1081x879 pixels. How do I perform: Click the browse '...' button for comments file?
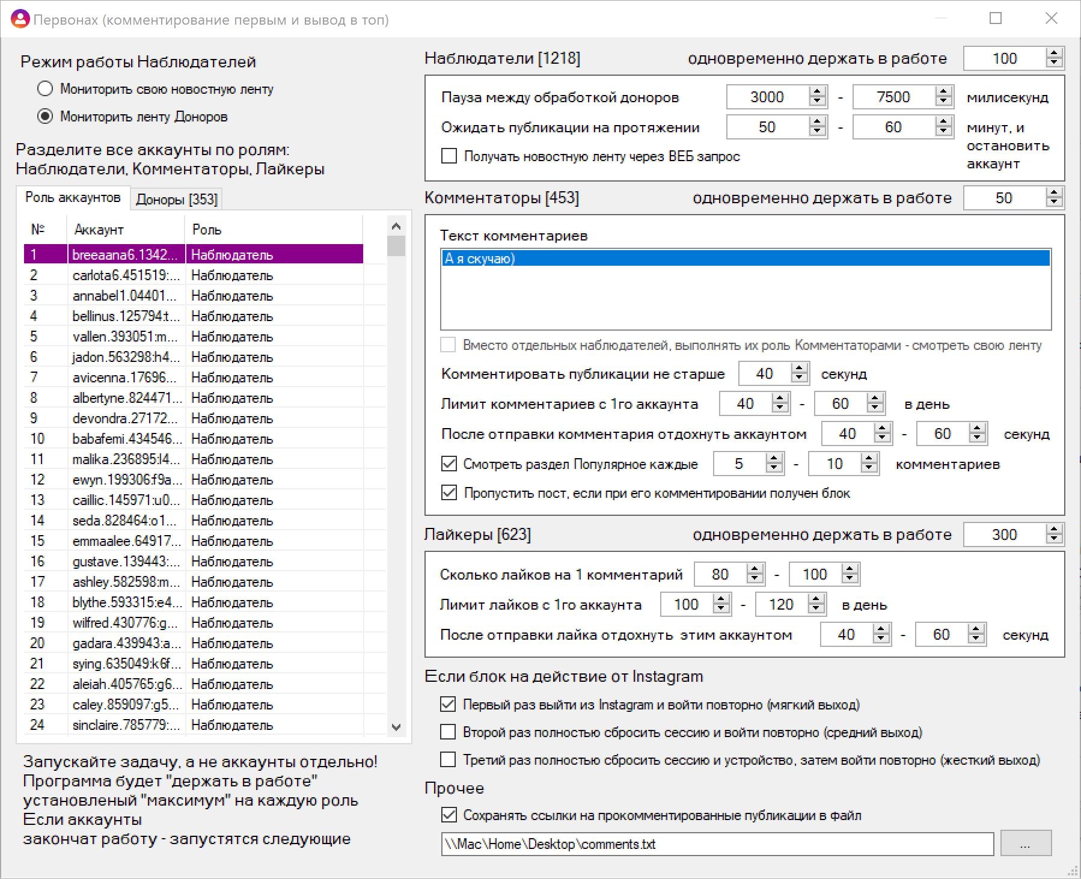pos(1026,844)
